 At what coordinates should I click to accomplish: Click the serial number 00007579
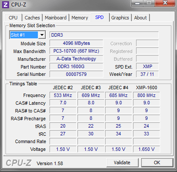76,74
